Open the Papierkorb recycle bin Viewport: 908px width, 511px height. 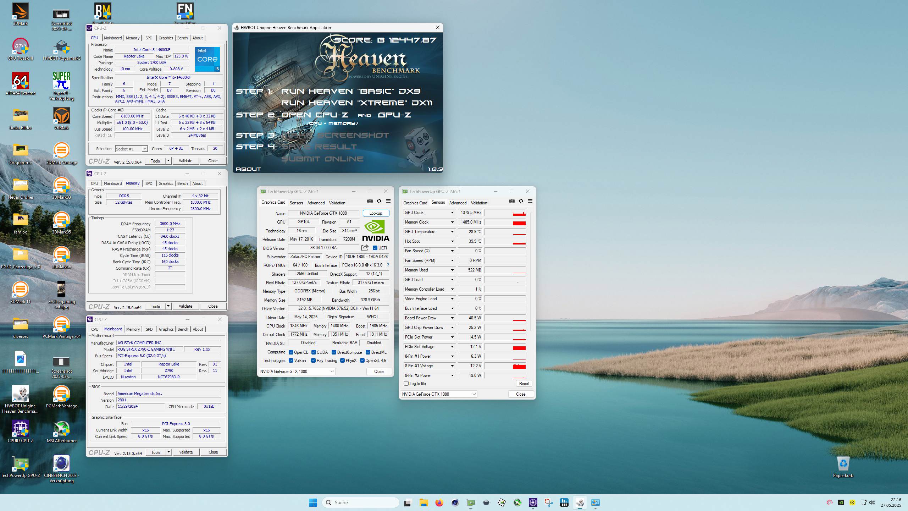coord(843,466)
